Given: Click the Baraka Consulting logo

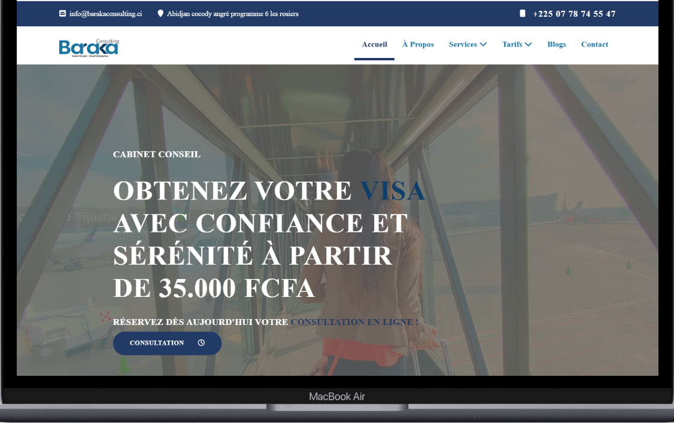Looking at the screenshot, I should 89,47.
